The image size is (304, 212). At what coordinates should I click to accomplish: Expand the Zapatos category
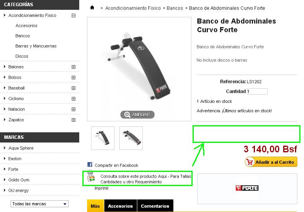click(73, 120)
